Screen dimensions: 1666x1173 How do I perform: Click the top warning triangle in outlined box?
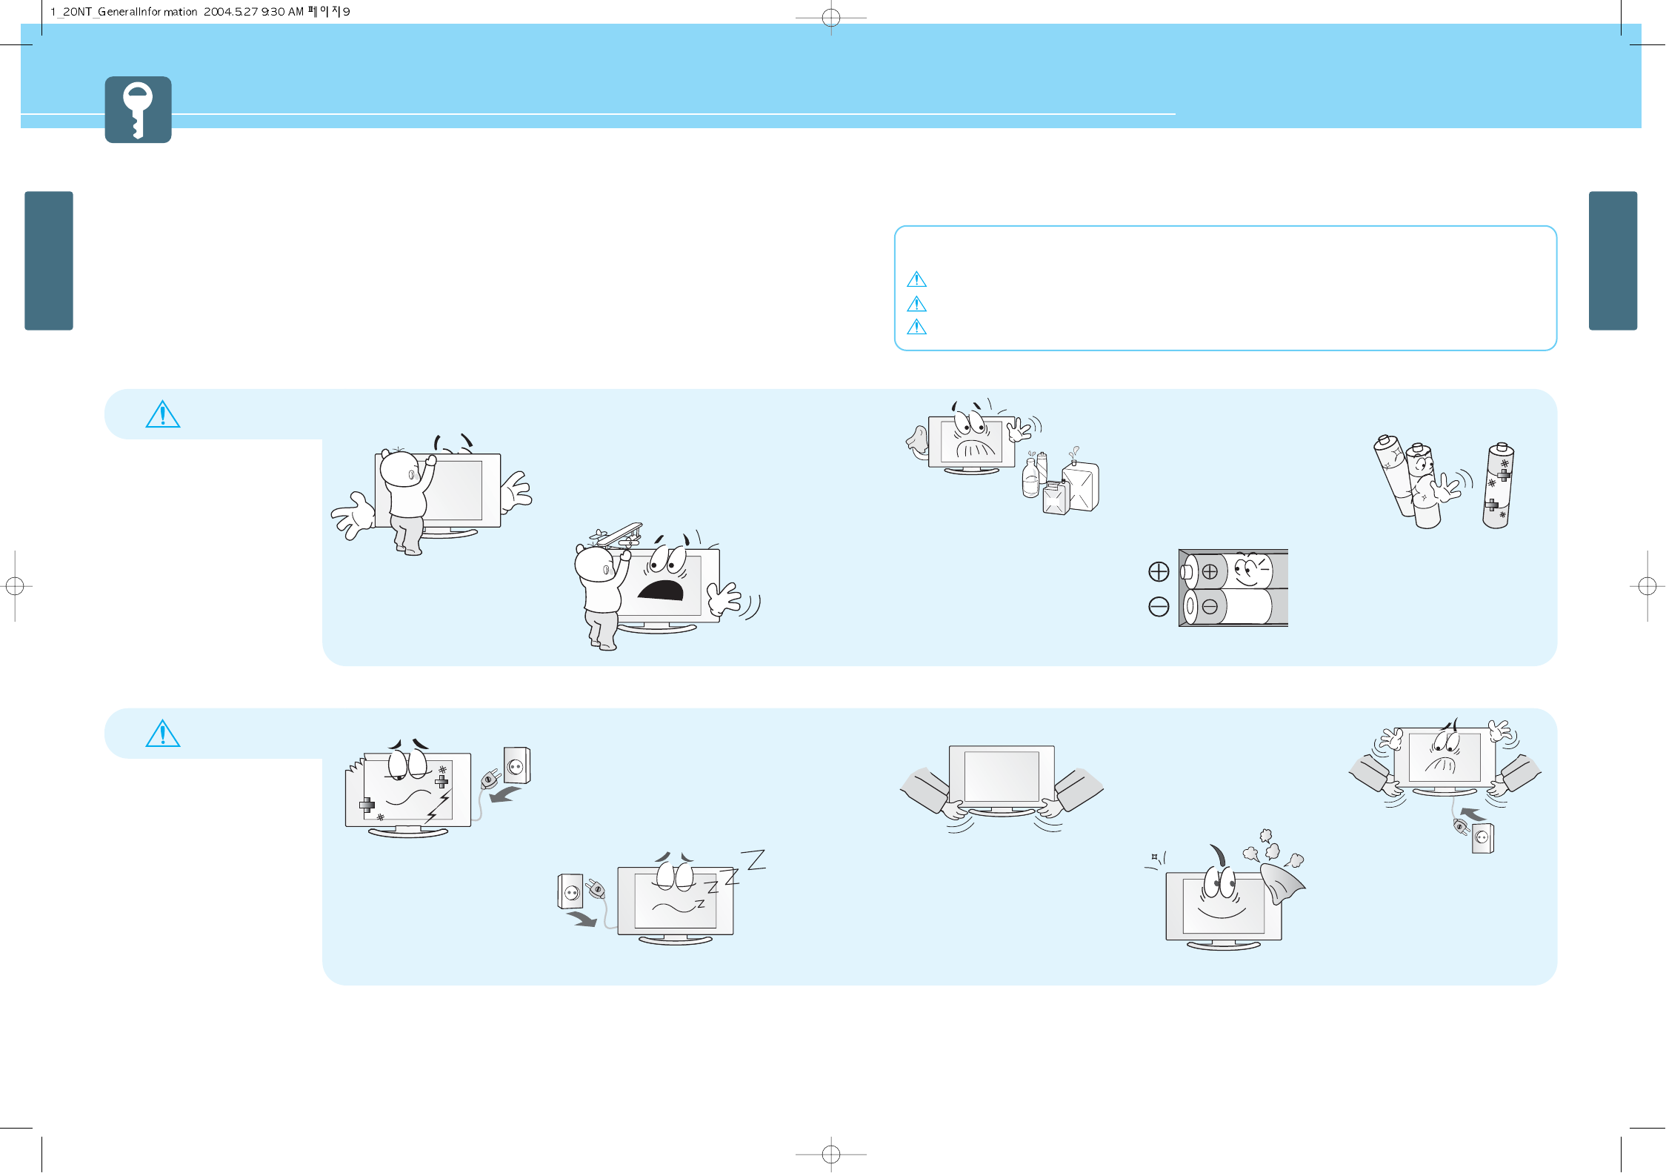pyautogui.click(x=916, y=279)
